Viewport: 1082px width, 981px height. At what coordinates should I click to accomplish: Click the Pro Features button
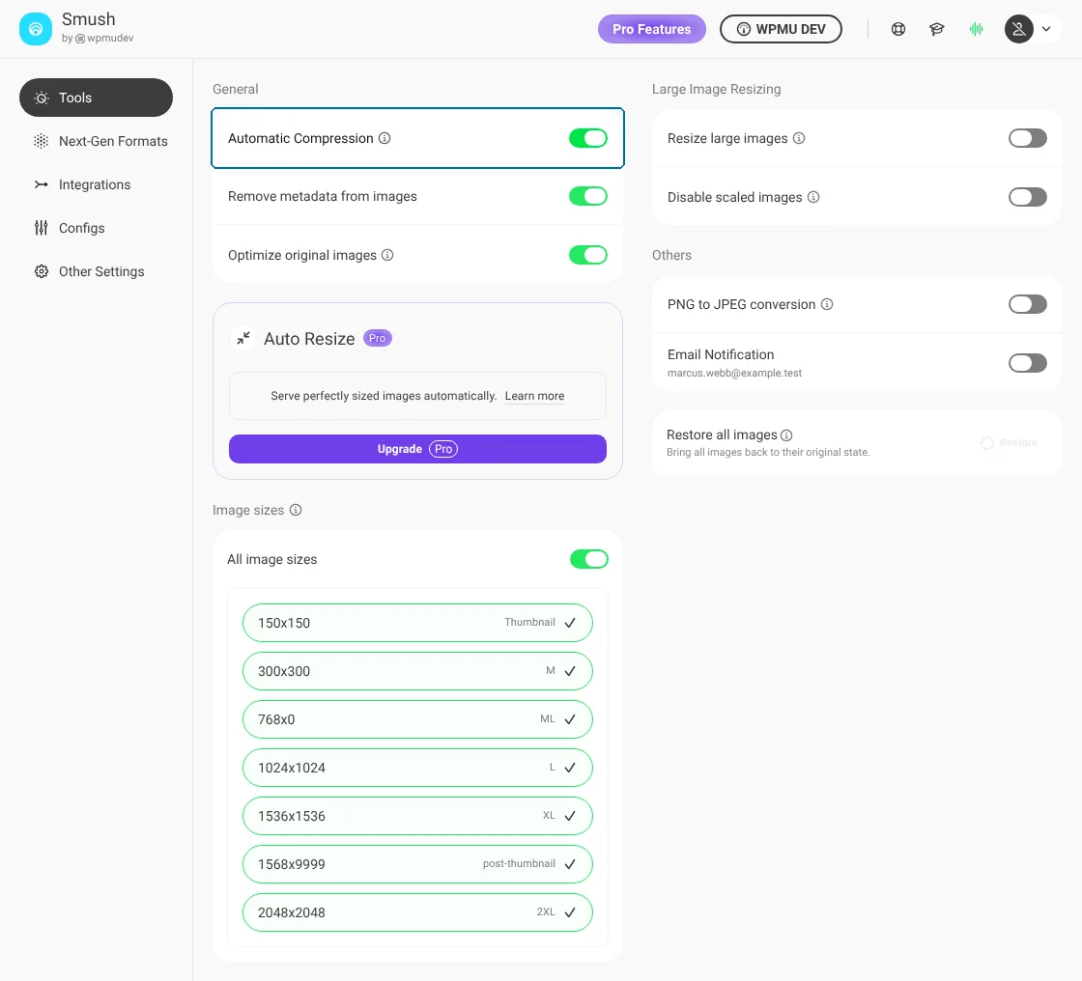coord(651,29)
